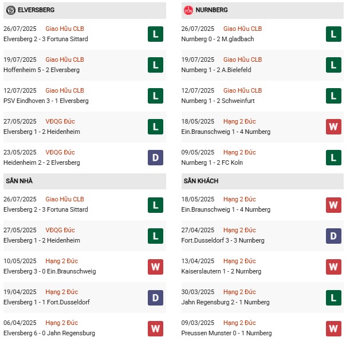Click the L badge for Elversberg vs Fortuna Sittard under ELVERSBERG
The height and width of the screenshot is (341, 346).
(x=156, y=34)
